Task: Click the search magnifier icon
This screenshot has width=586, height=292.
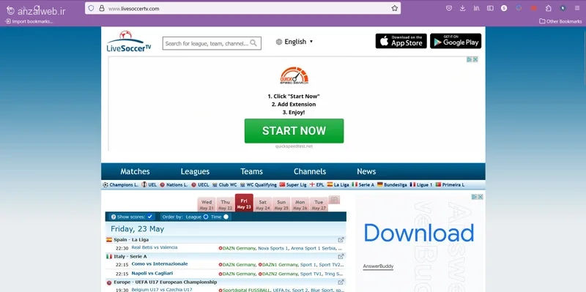Action: click(253, 43)
